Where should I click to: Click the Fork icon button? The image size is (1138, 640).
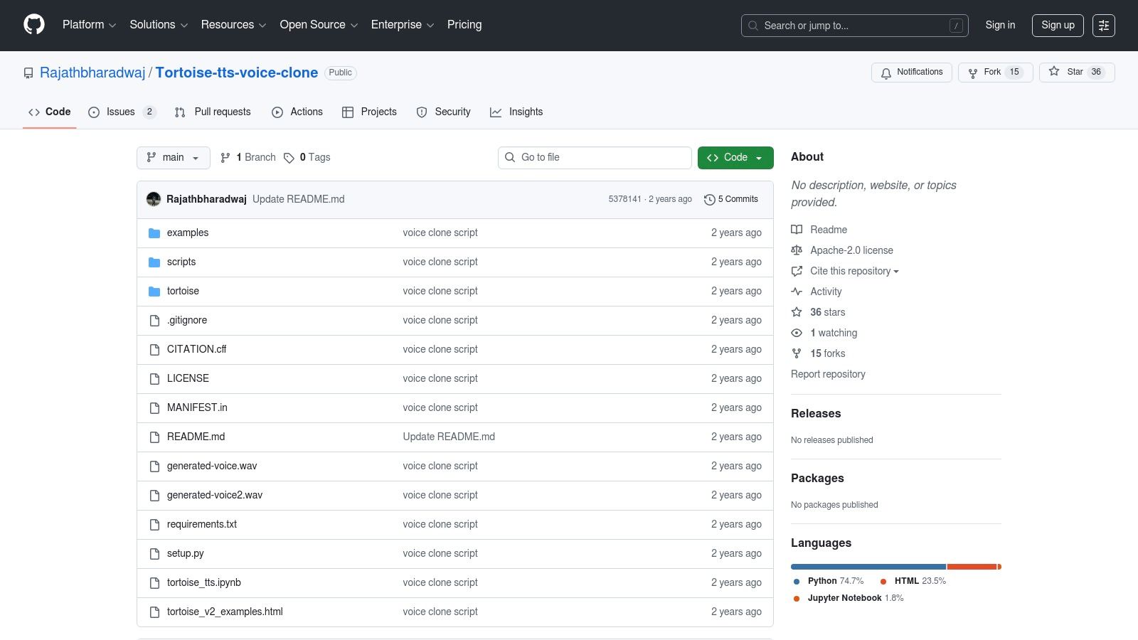point(973,73)
